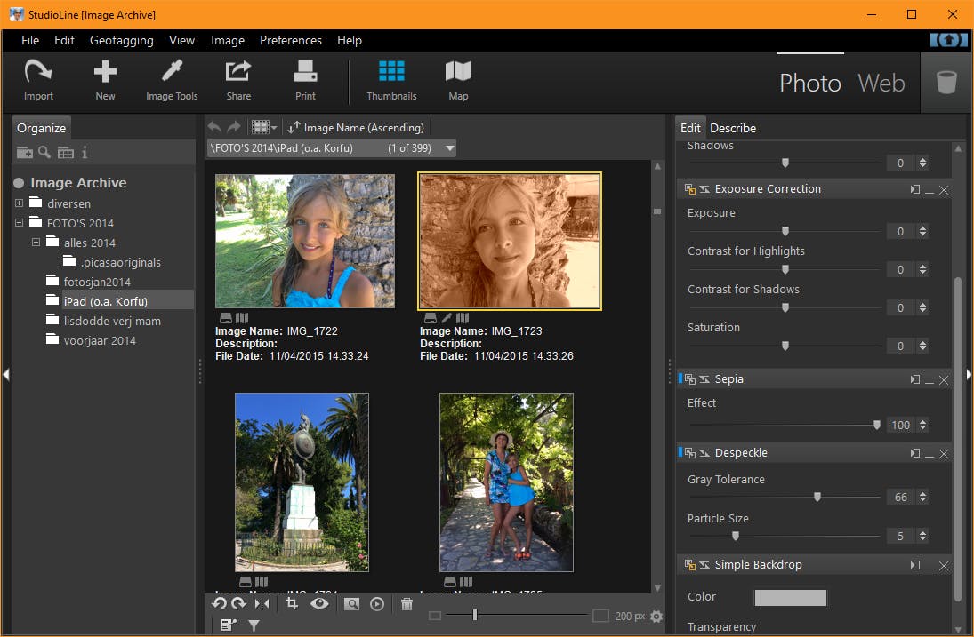Mirror the image with the flip icon
Viewport: 974px width, 637px height.
(262, 604)
